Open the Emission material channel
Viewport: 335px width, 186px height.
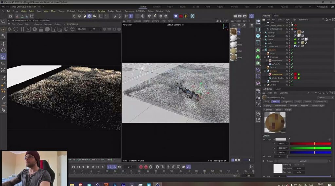[293, 106]
